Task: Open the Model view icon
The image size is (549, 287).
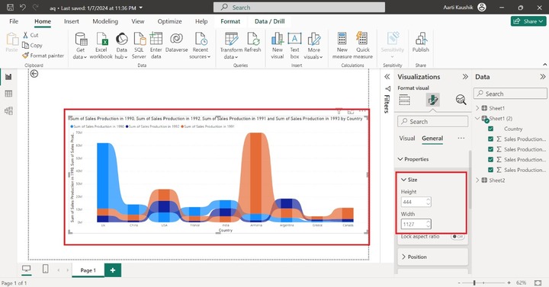Action: pos(8,111)
